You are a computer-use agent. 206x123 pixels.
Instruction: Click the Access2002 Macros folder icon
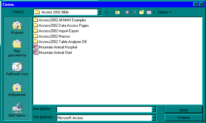[x=35, y=36]
